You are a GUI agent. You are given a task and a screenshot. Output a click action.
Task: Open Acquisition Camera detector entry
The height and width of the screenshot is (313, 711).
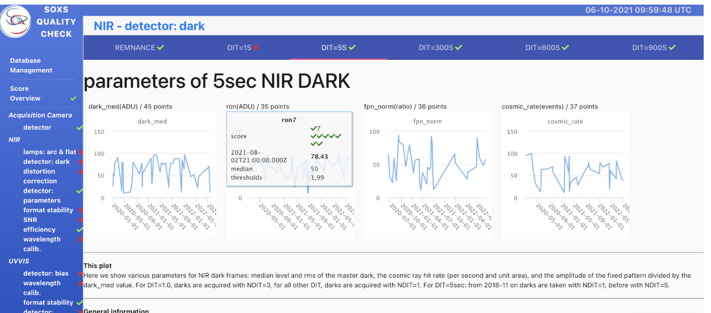tap(37, 127)
